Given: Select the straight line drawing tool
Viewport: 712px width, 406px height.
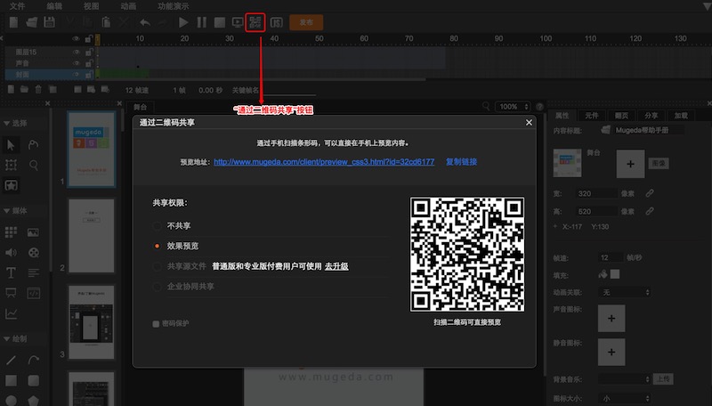Looking at the screenshot, I should (x=11, y=360).
